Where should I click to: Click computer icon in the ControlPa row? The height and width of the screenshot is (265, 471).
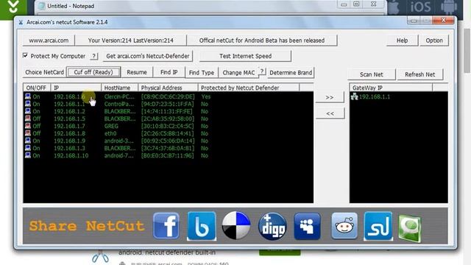pyautogui.click(x=28, y=104)
